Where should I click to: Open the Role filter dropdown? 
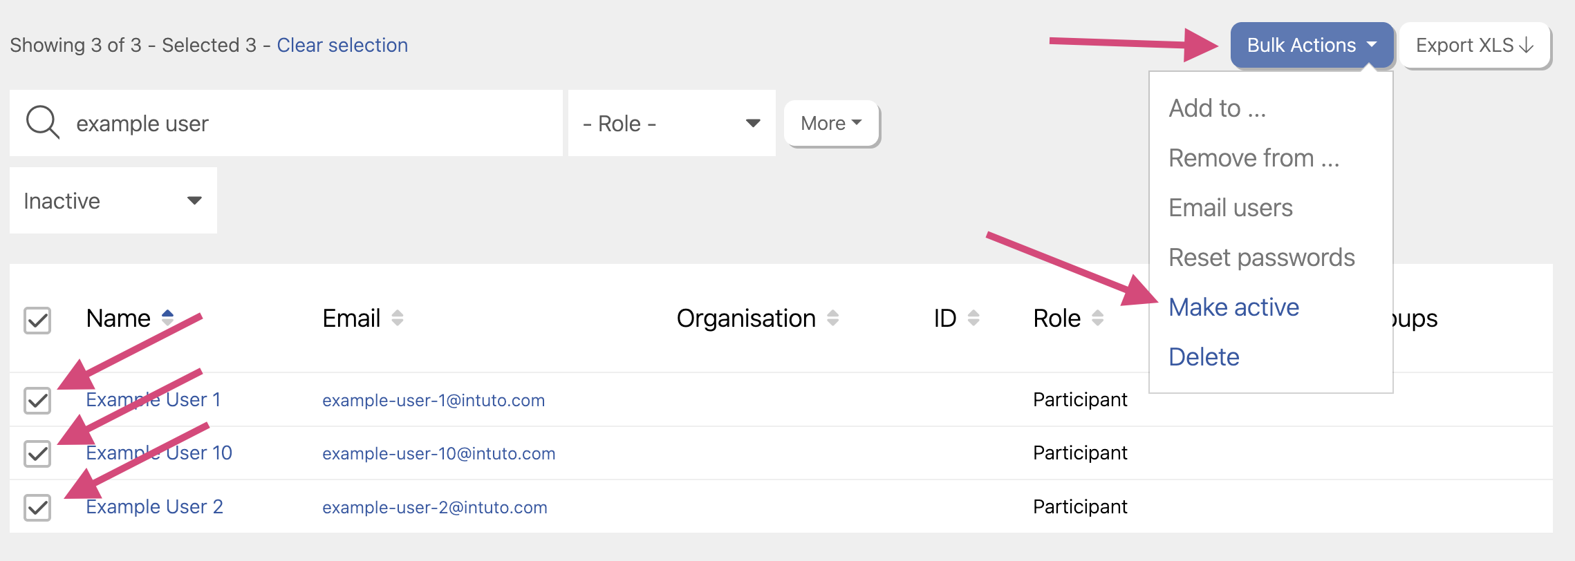point(671,124)
